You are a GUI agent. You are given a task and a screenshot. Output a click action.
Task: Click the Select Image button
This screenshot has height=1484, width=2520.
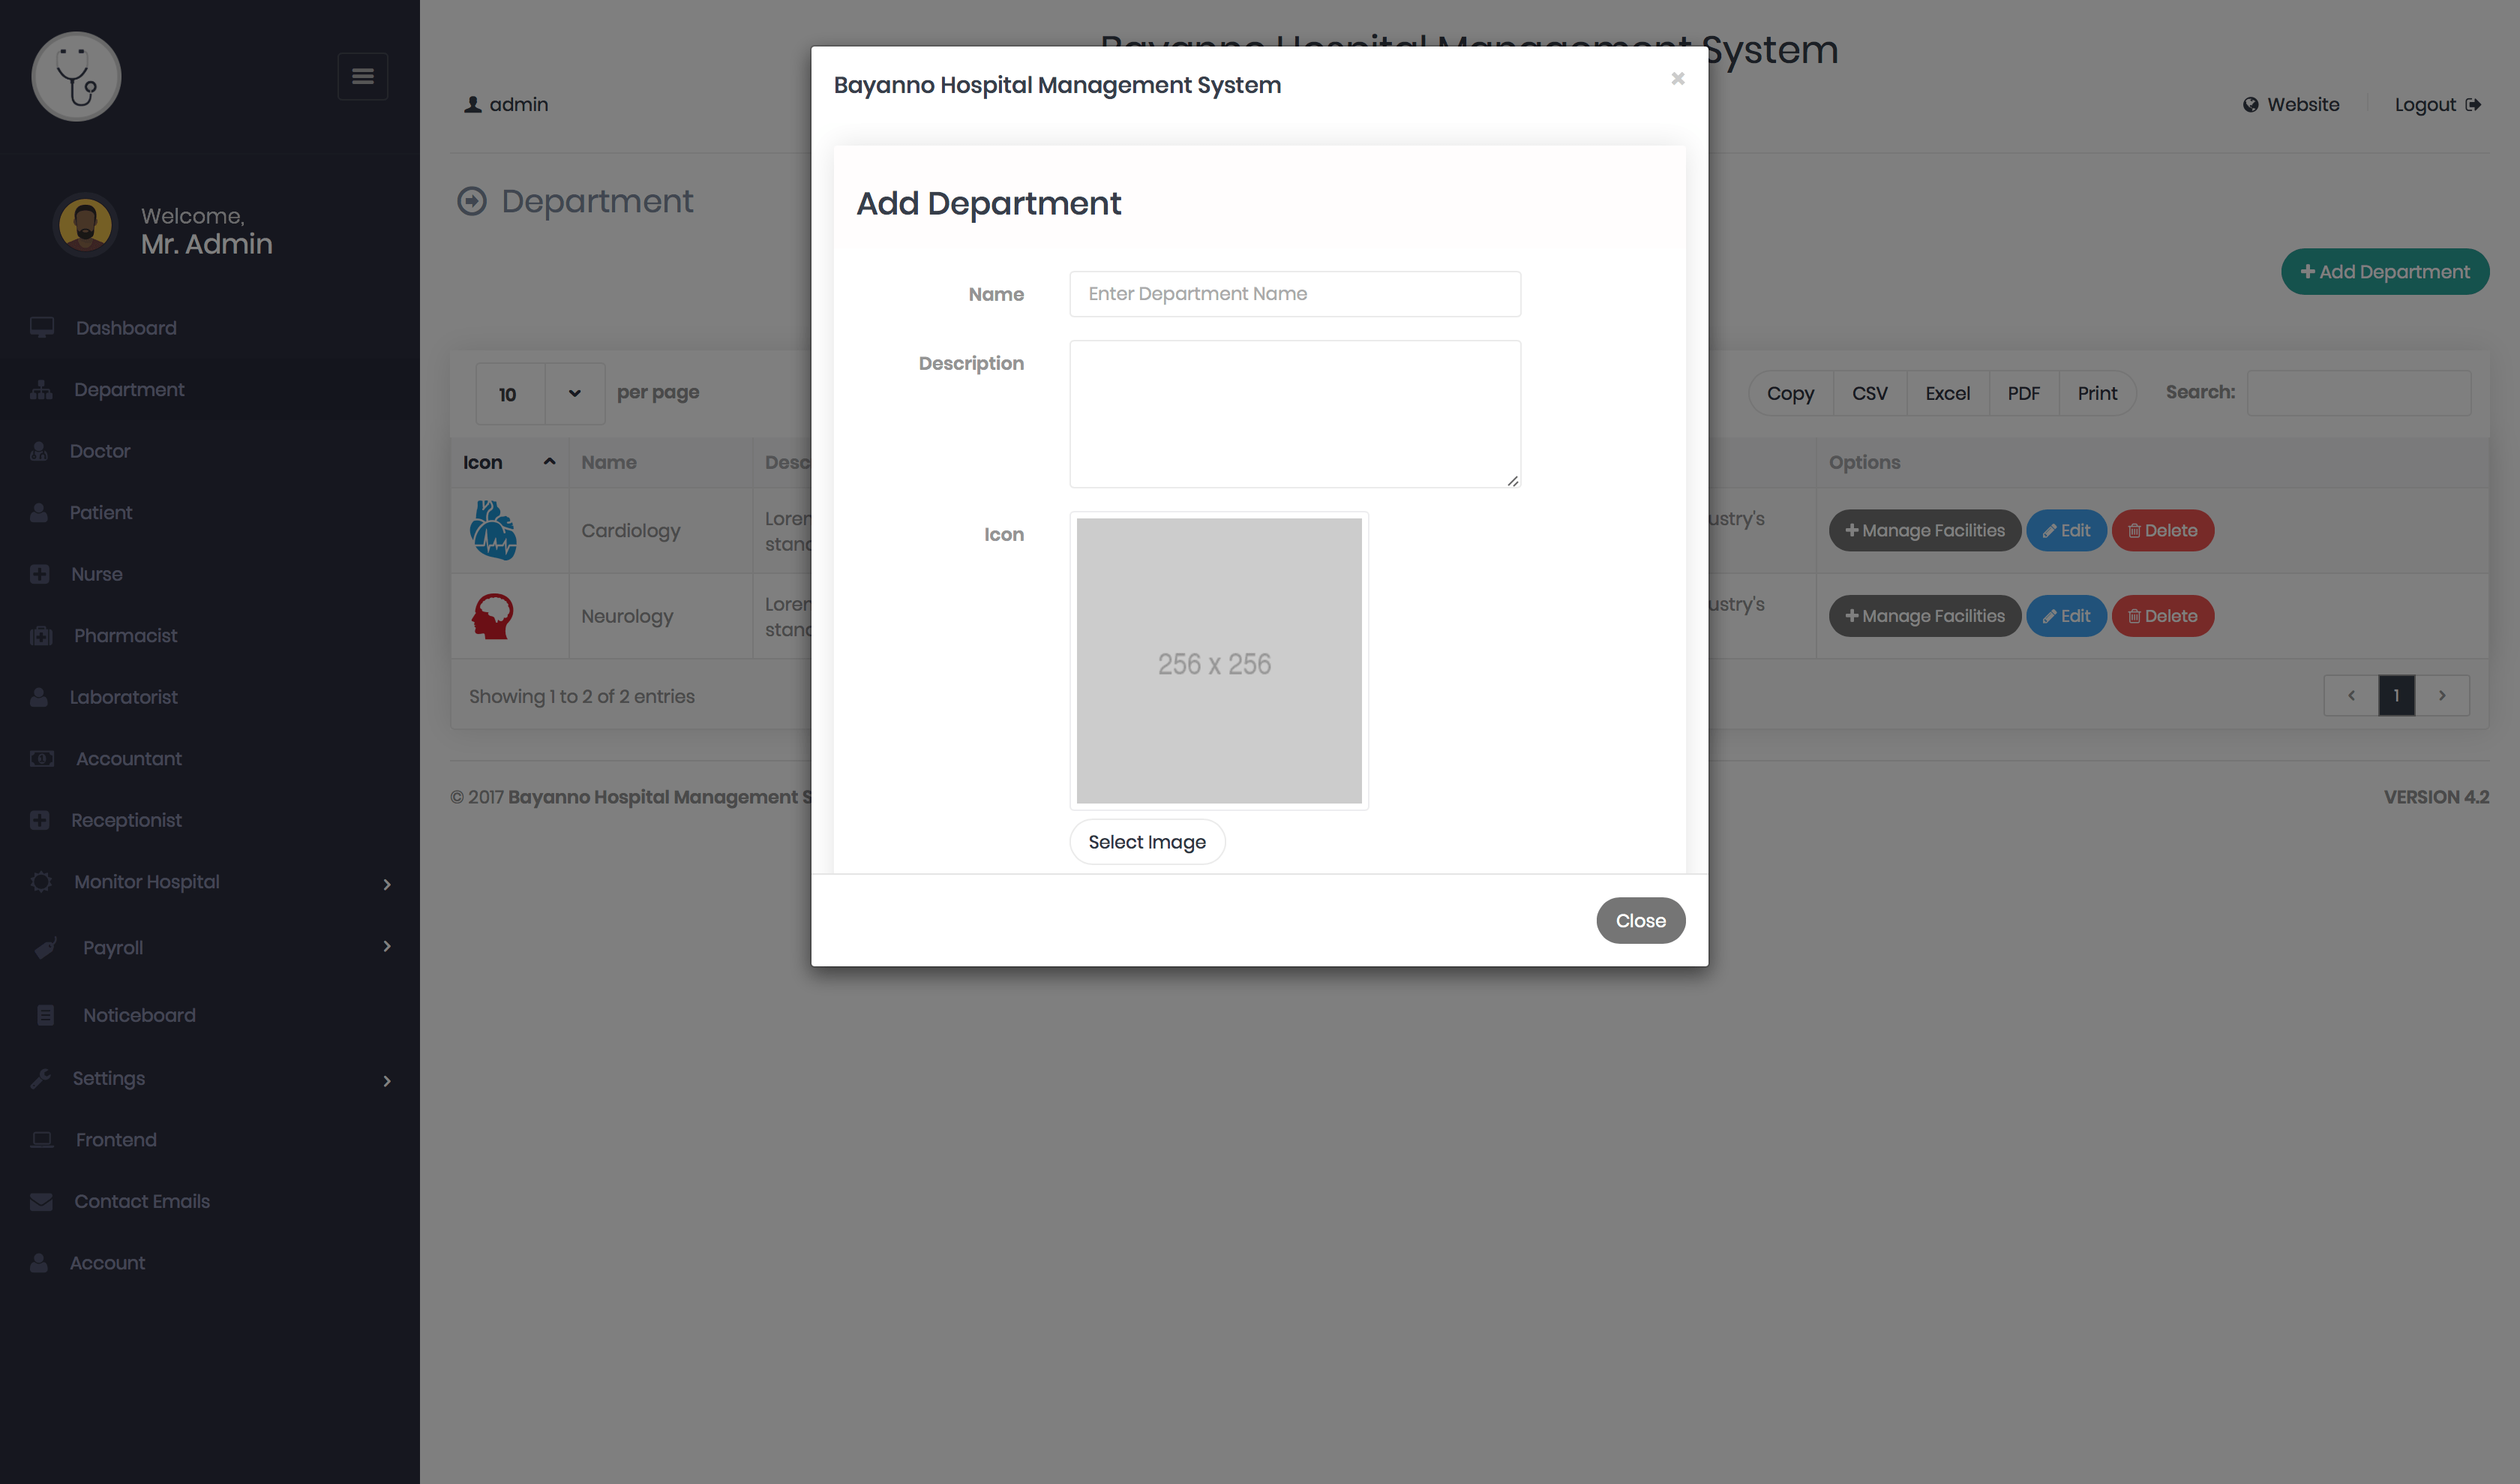tap(1146, 841)
